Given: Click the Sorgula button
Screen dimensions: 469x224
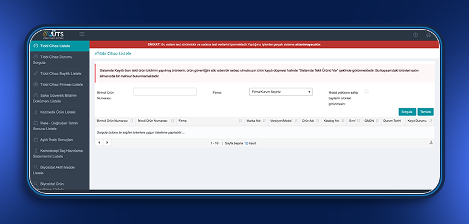Looking at the screenshot, I should point(407,112).
